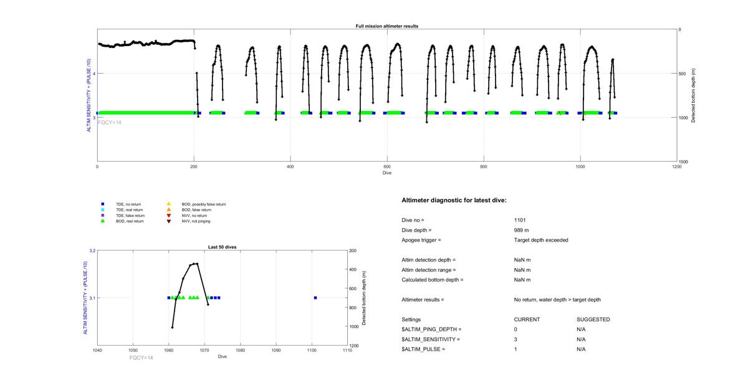Screen dimensions: 748x388
Task: Click the '$ALTIM_SENSITIVITY =' setting label
Action: [x=431, y=339]
